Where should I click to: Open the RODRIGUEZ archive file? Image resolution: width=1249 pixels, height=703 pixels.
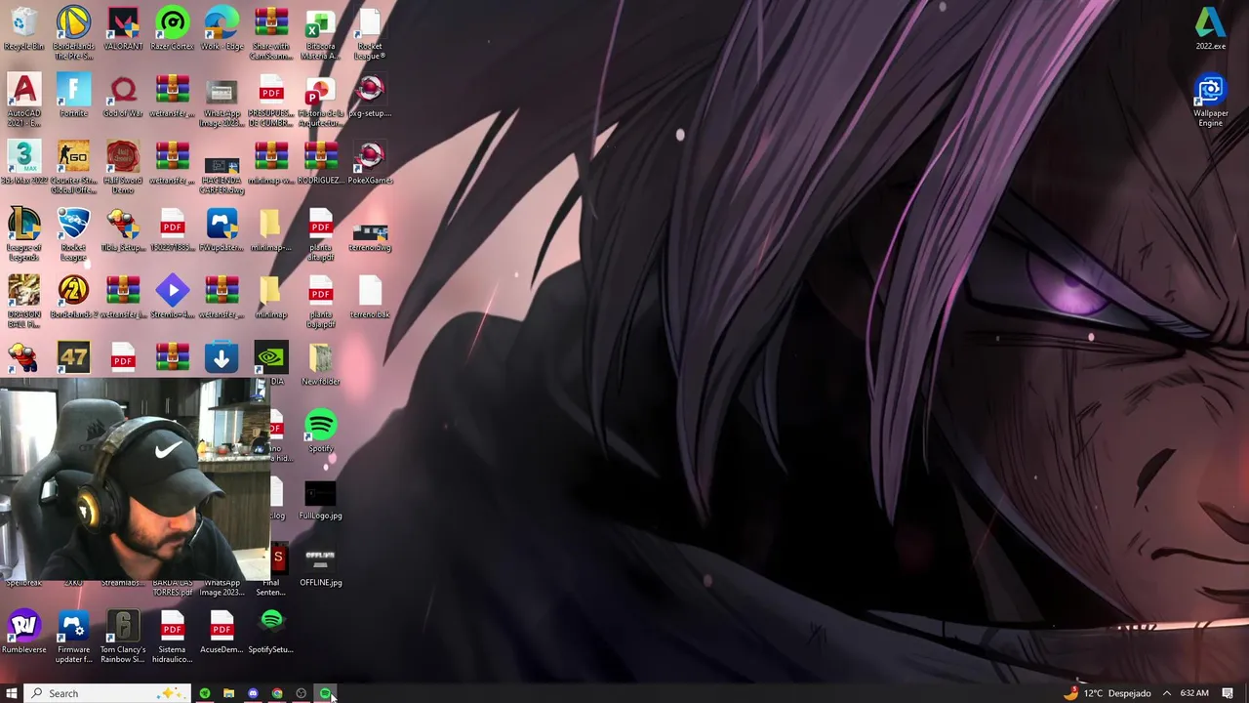320,163
